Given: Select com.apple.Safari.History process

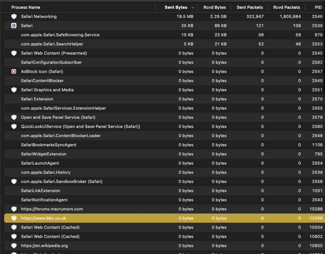Looking at the screenshot, I should pos(45,172).
